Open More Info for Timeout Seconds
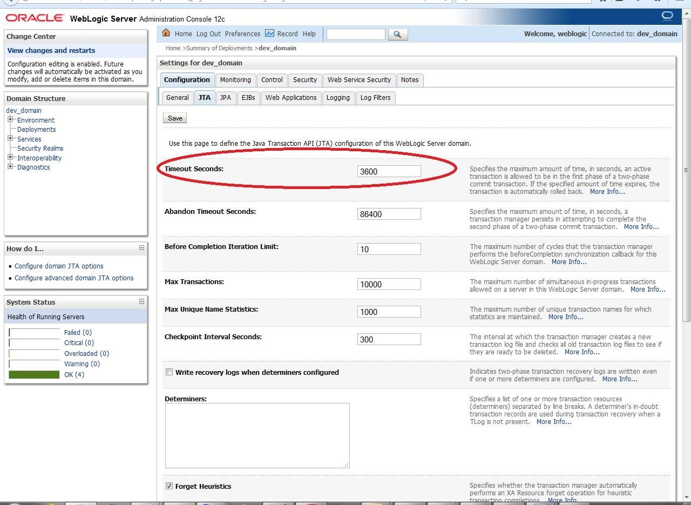Viewport: 691px width, 505px height. 607,192
